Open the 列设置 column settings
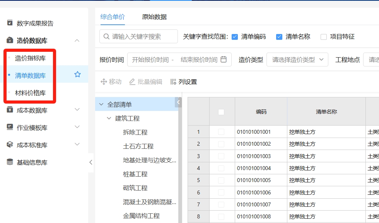The image size is (379, 223). click(184, 82)
